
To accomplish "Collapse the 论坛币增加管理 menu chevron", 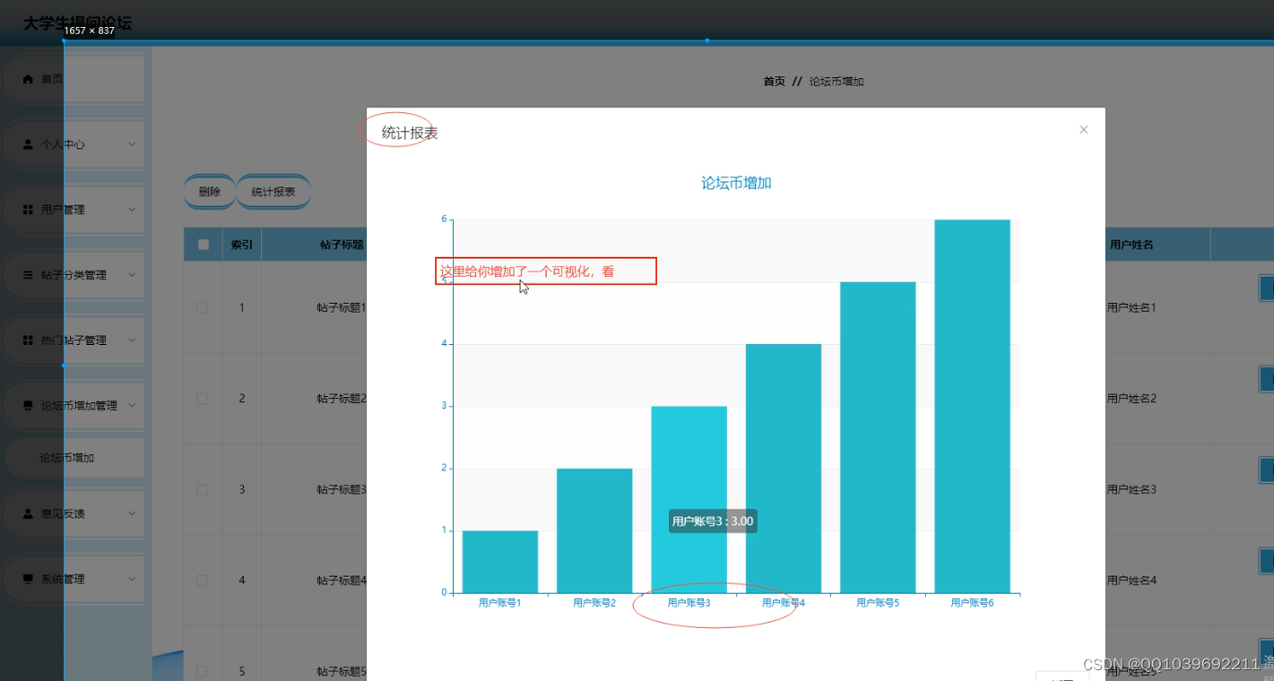I will pyautogui.click(x=132, y=406).
